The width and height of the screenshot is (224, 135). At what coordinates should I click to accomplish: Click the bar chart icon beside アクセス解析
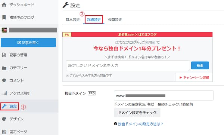[x=4, y=93]
